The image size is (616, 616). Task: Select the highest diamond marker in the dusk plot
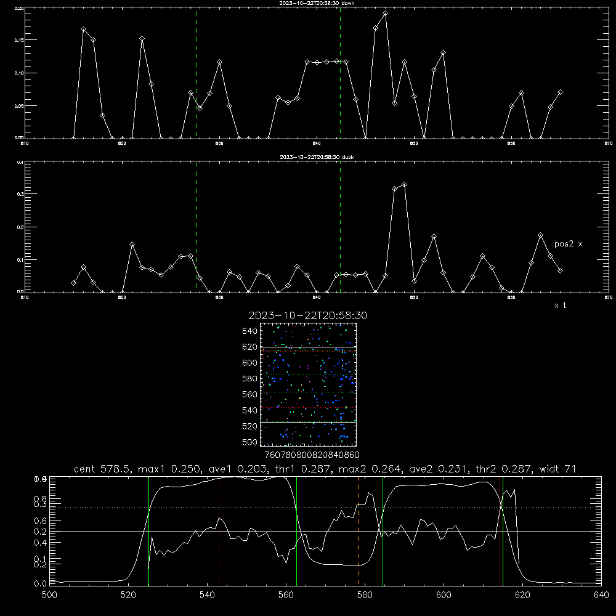(x=404, y=184)
